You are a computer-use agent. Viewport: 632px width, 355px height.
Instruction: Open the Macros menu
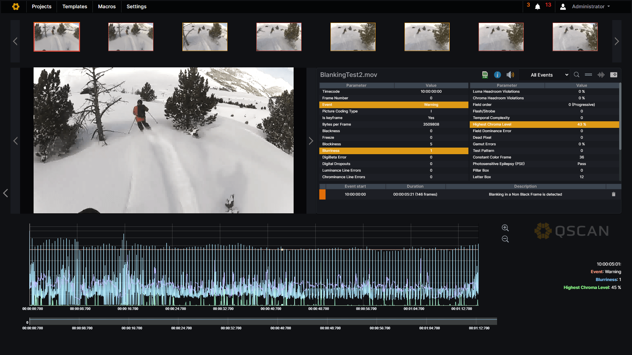point(106,7)
